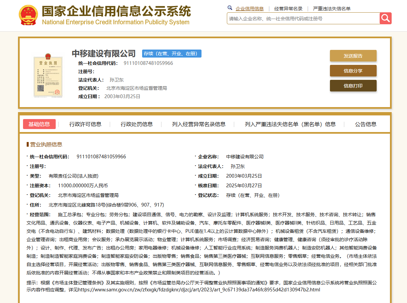The width and height of the screenshot is (407, 303).
Task: Click the small magnifier icon beside 企业信用信息
Action: tap(230, 8)
